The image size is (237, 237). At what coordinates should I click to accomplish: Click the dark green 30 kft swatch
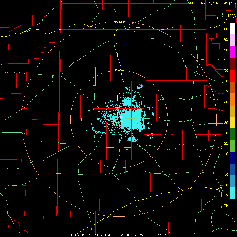coord(233,134)
